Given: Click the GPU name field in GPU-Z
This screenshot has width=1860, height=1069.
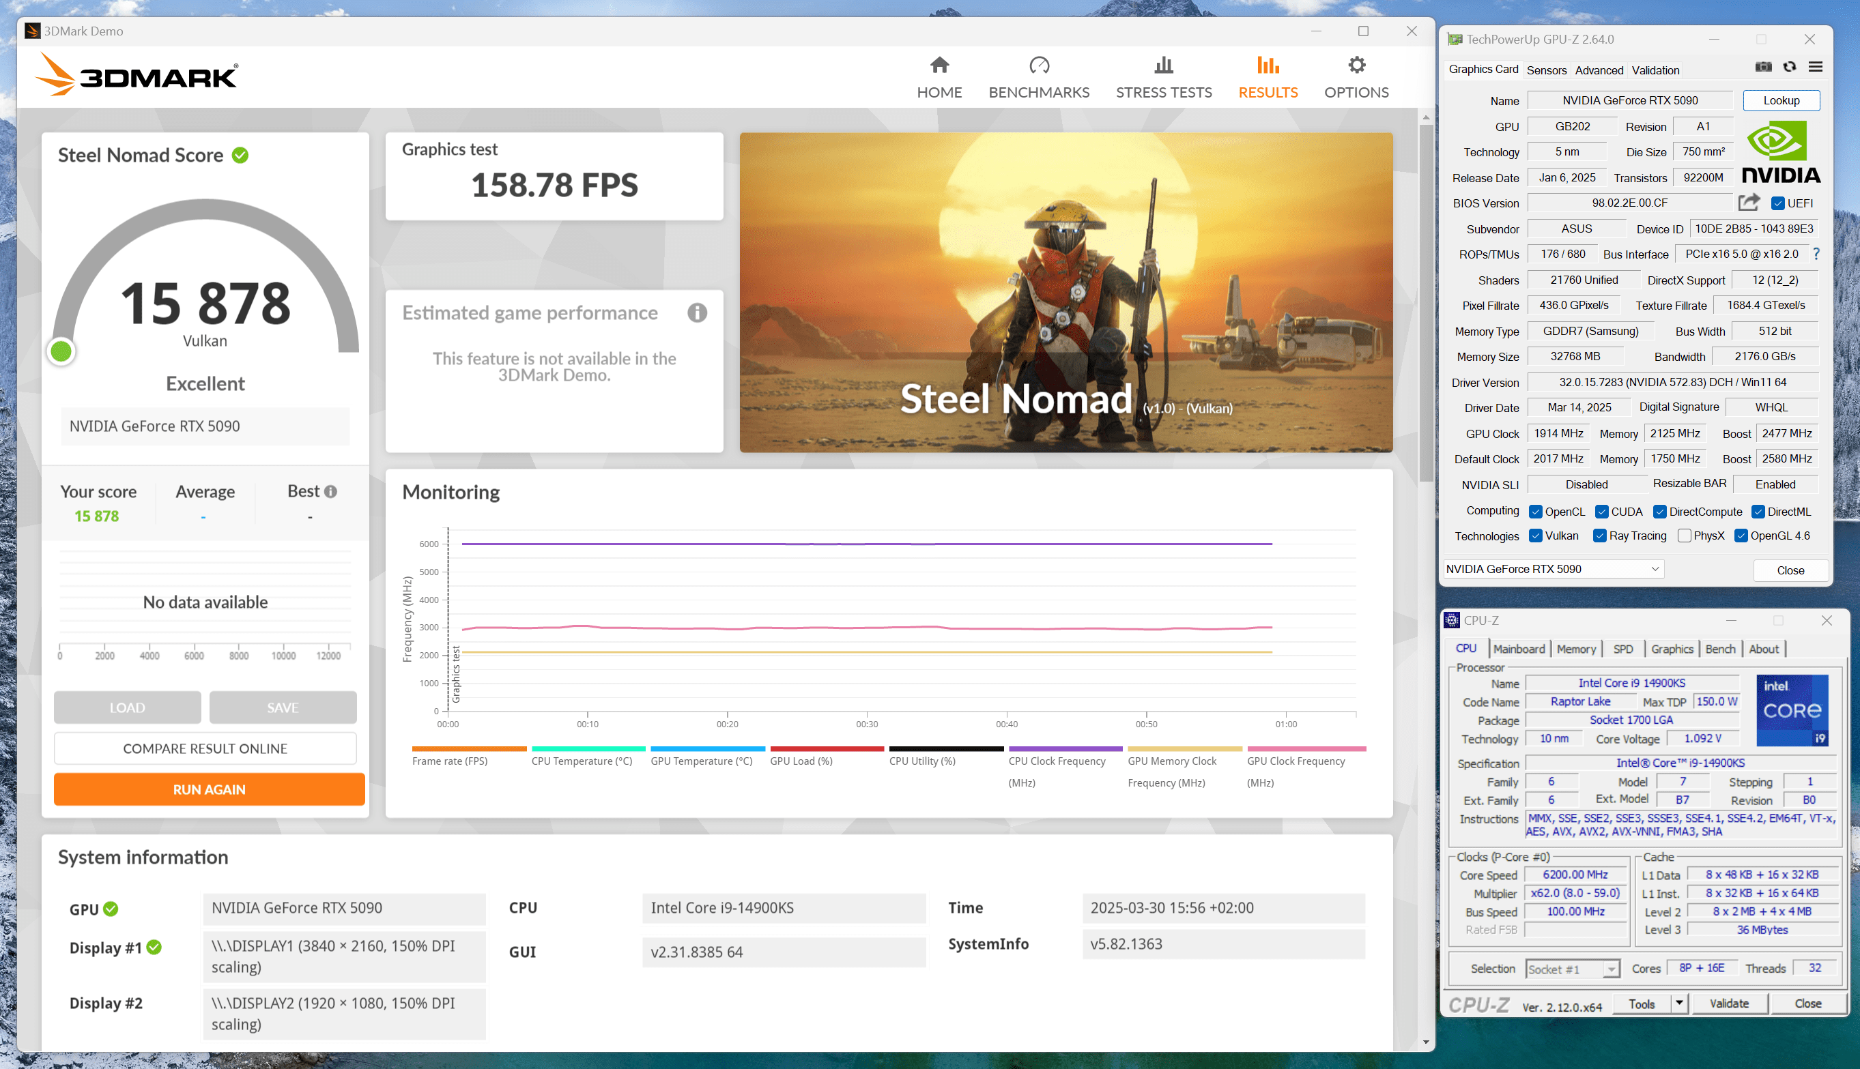Looking at the screenshot, I should point(1629,100).
